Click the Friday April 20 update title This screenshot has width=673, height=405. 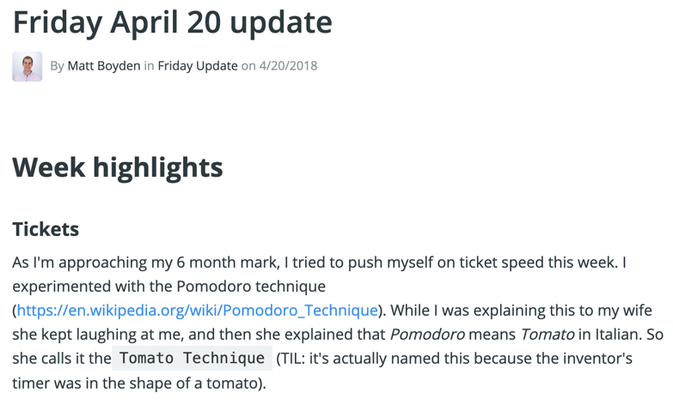[x=173, y=22]
